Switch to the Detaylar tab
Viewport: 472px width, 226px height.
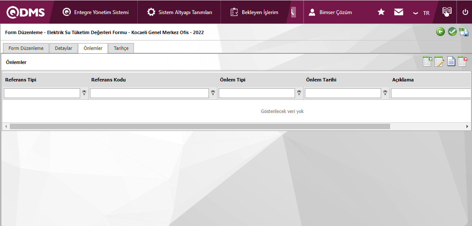(64, 49)
